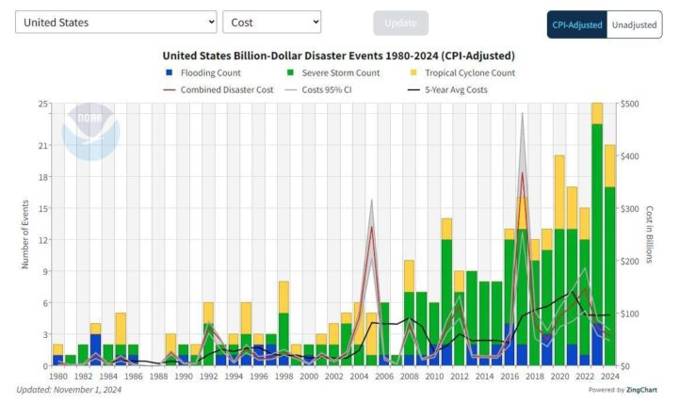
Task: Click the Update button
Action: [400, 23]
